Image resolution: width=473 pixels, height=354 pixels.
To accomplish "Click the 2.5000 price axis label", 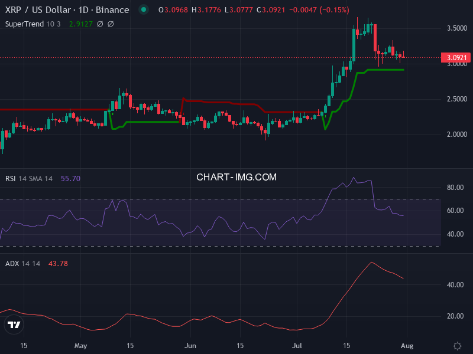I will tap(456, 99).
